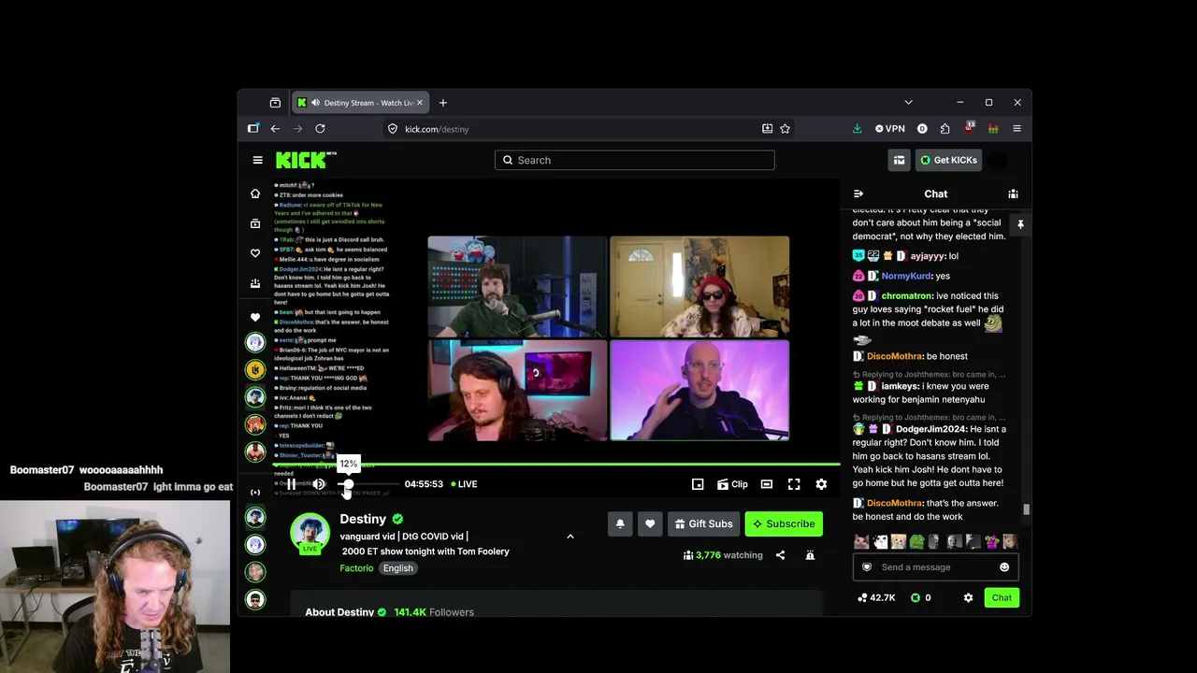Screen dimensions: 1197x673
Task: Toggle the browser VPN button
Action: 890,129
